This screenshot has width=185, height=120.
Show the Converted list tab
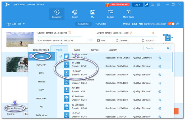(101, 24)
